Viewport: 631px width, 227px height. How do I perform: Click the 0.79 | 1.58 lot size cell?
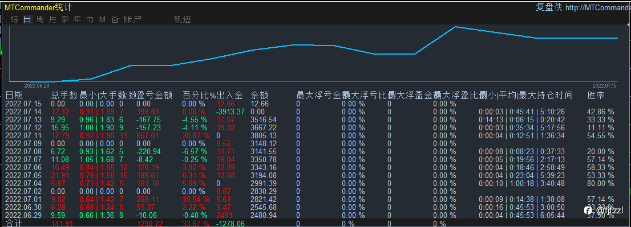click(97, 175)
